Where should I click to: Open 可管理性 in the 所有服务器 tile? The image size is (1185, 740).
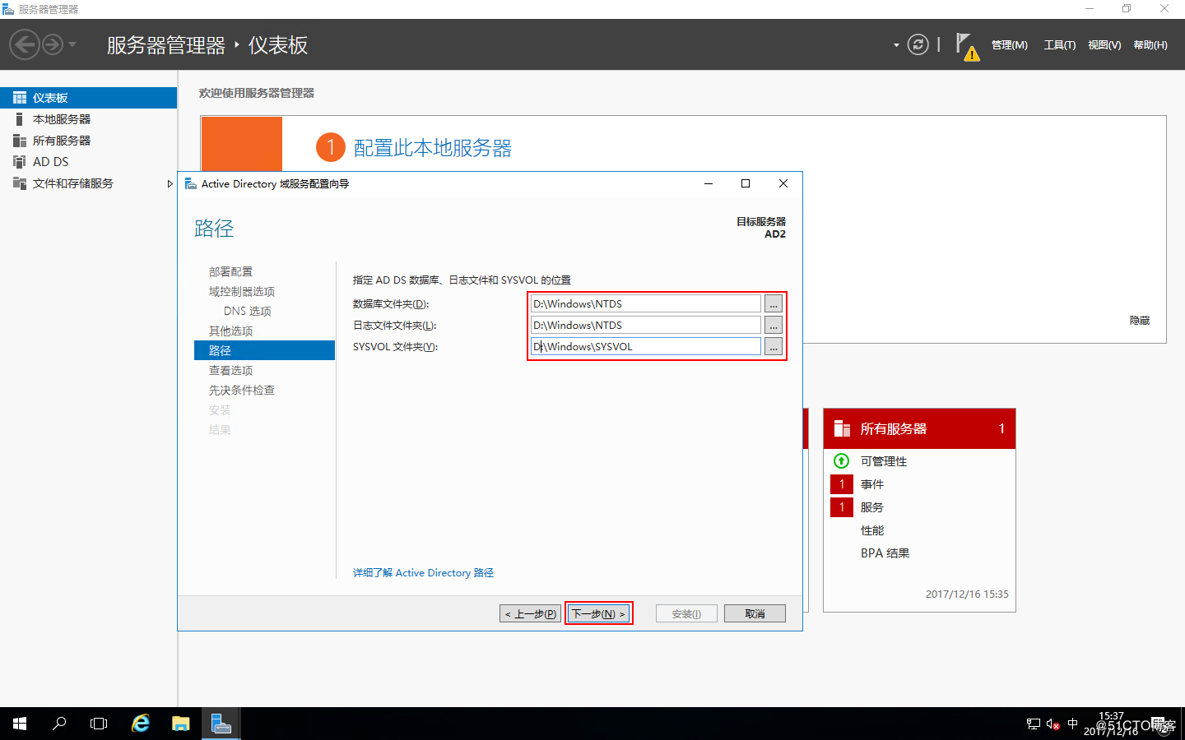tap(884, 461)
